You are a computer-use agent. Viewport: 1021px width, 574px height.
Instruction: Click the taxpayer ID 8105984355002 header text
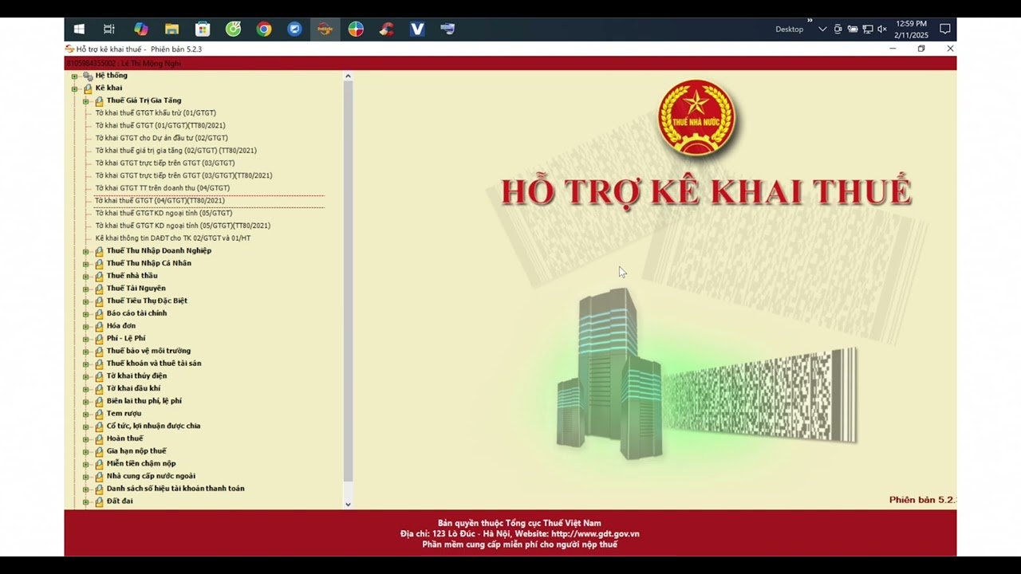91,64
